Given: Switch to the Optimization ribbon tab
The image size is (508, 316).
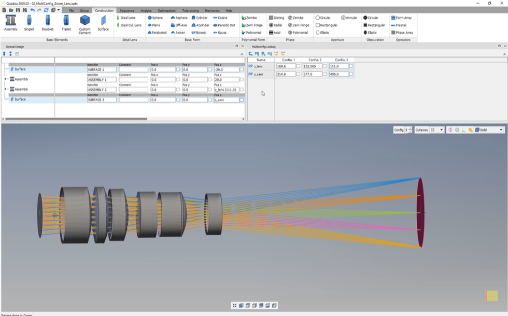Looking at the screenshot, I should point(166,10).
